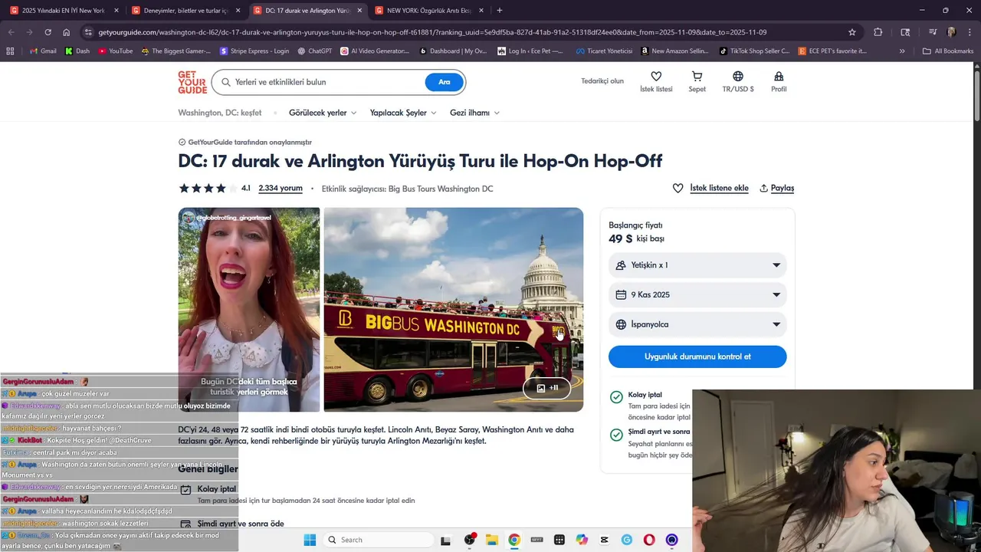Open AI Video Generator bookmark

[x=376, y=51]
